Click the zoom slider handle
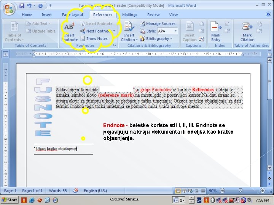The width and height of the screenshot is (274, 205). 241,191
